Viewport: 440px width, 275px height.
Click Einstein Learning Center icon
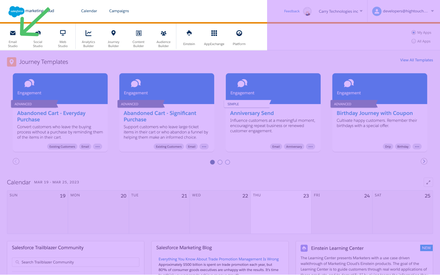coord(304,248)
